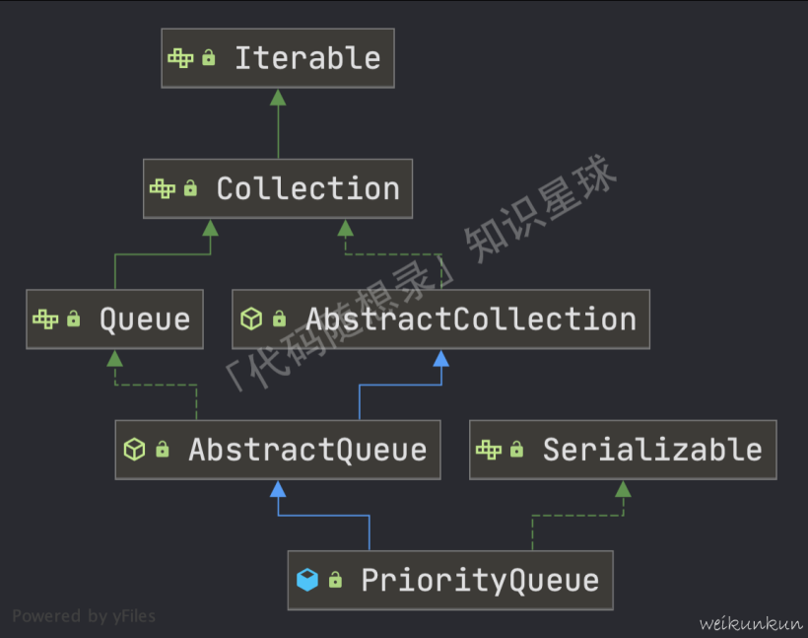Click the abstract class icon on AbstractCollection
Image resolution: width=808 pixels, height=638 pixels.
[x=251, y=319]
